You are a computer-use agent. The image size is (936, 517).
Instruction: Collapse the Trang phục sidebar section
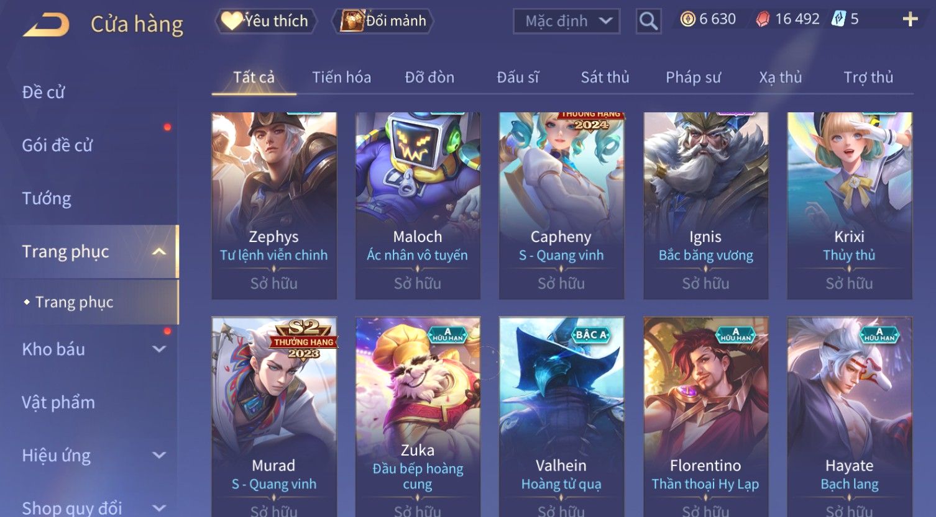tap(159, 252)
